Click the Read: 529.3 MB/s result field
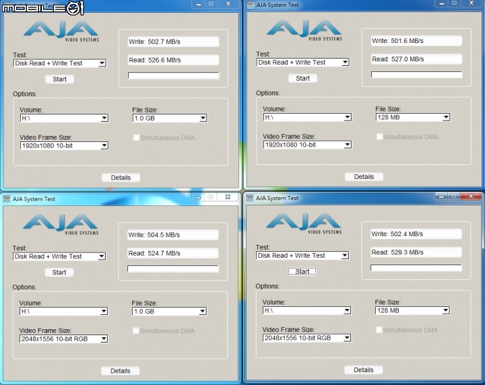Image resolution: width=485 pixels, height=385 pixels. [416, 252]
